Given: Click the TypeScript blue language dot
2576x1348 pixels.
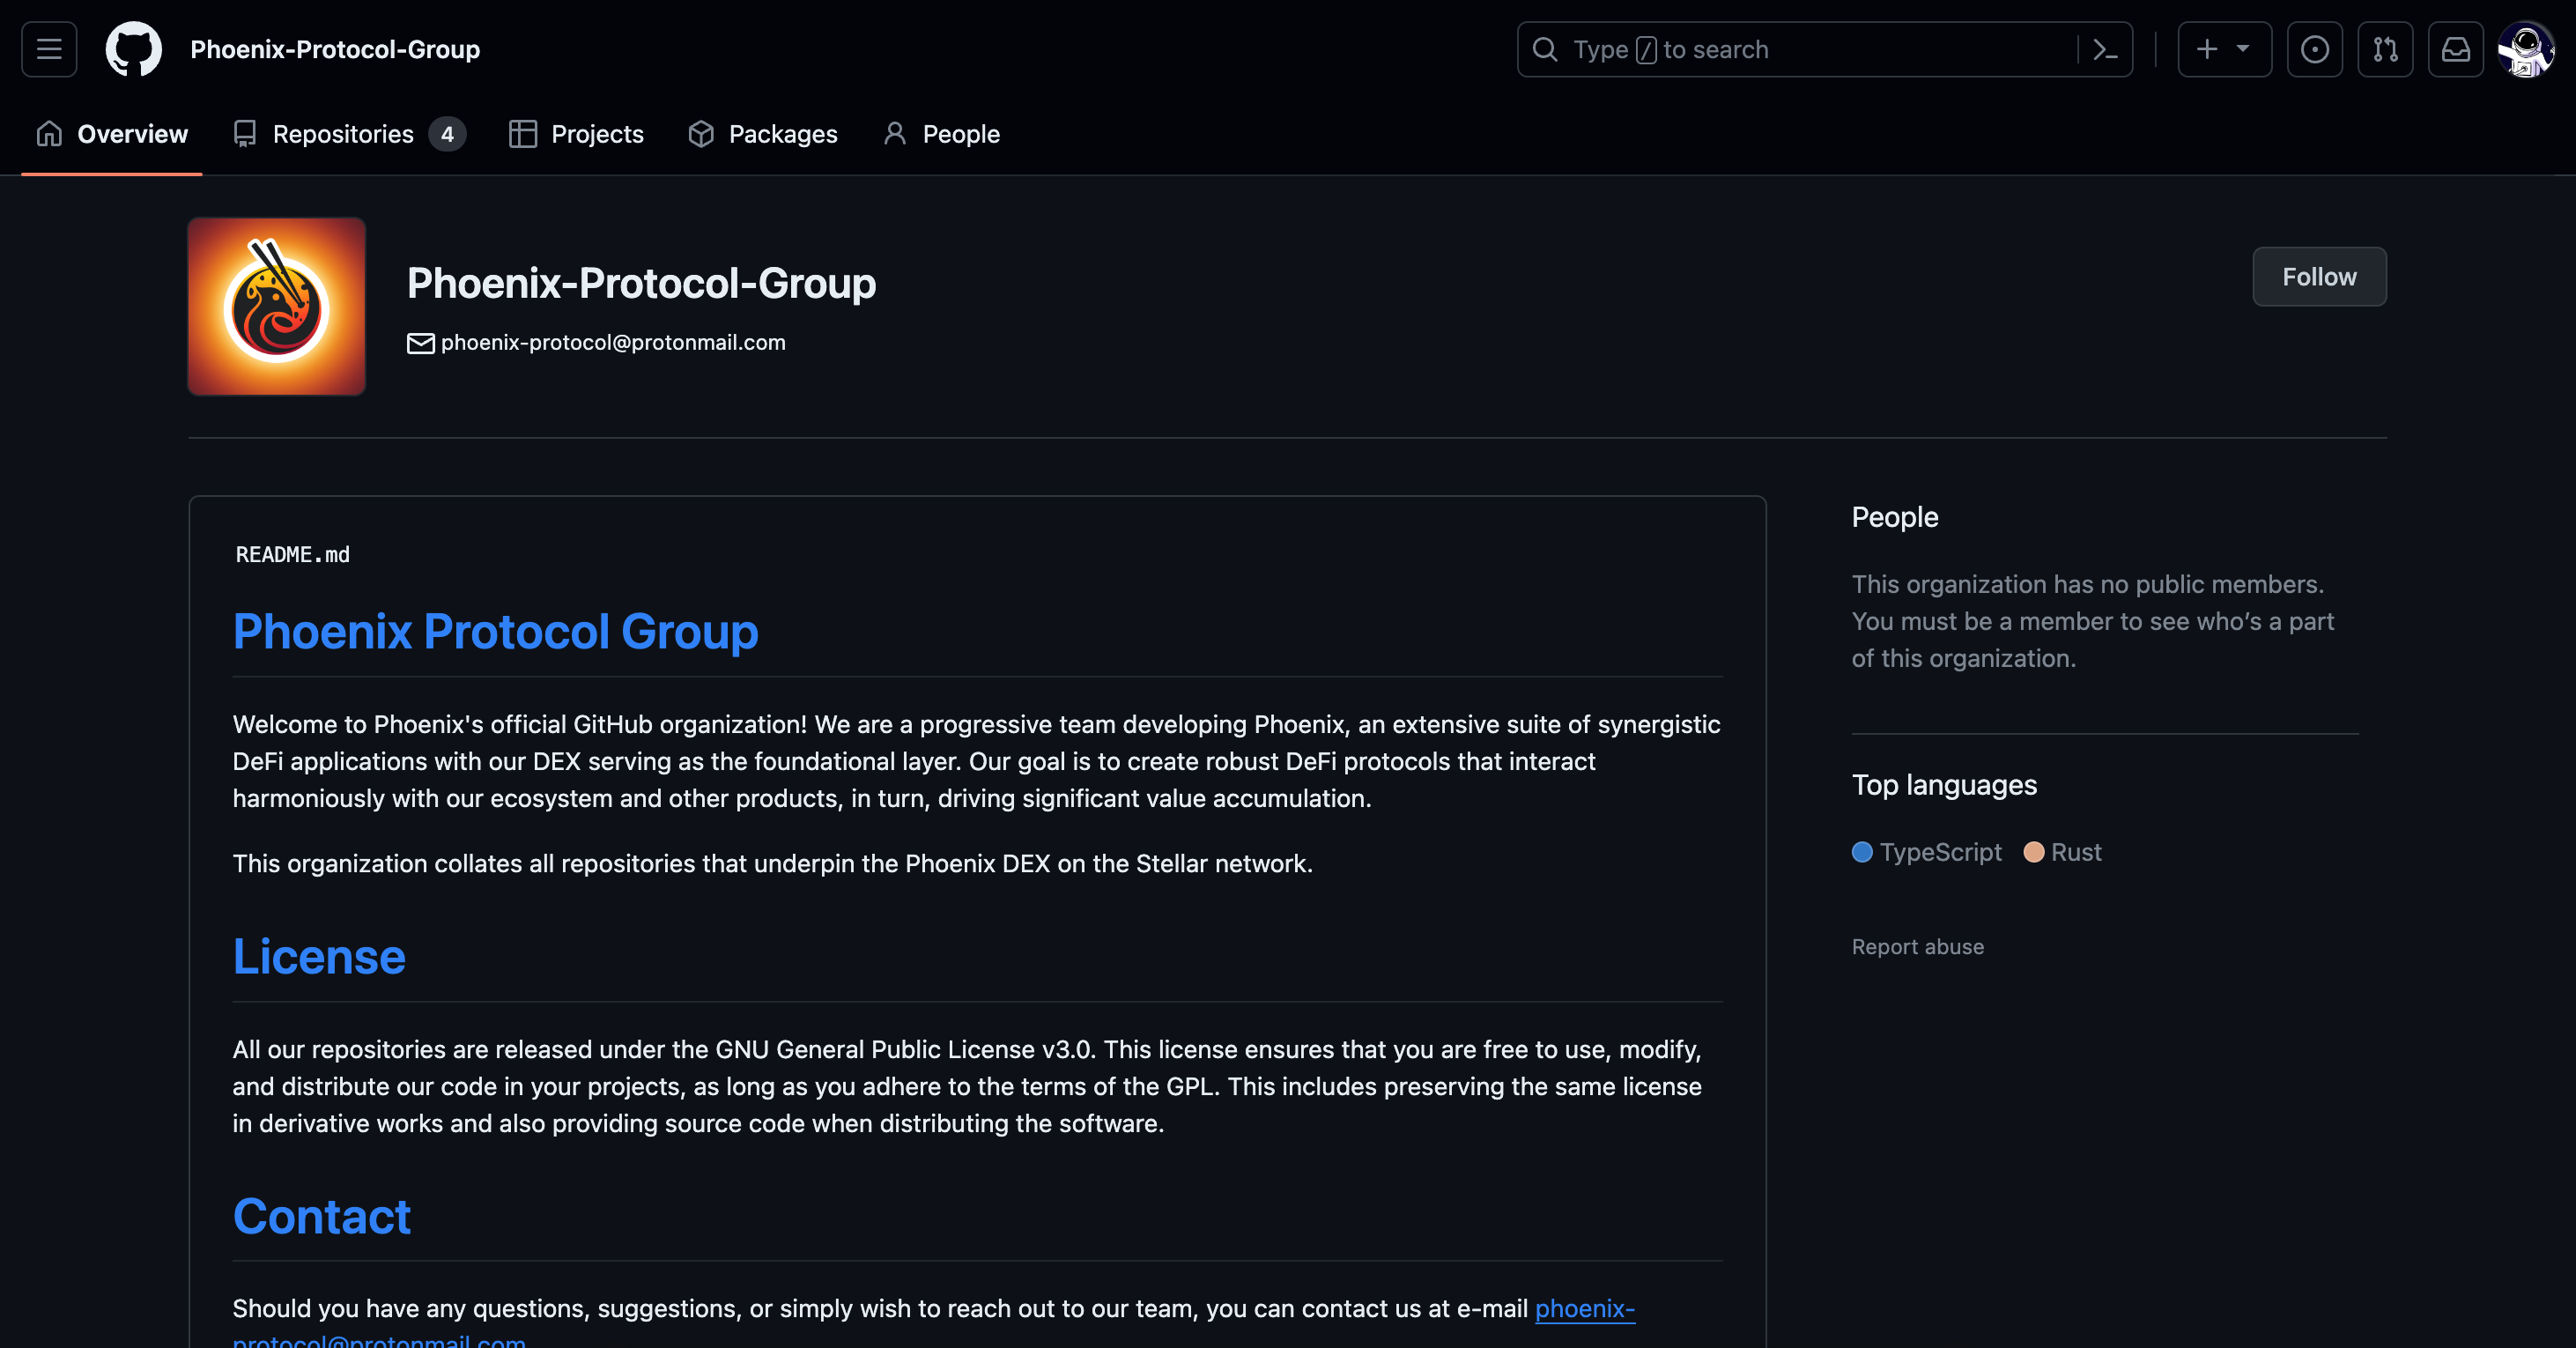Looking at the screenshot, I should [1861, 852].
